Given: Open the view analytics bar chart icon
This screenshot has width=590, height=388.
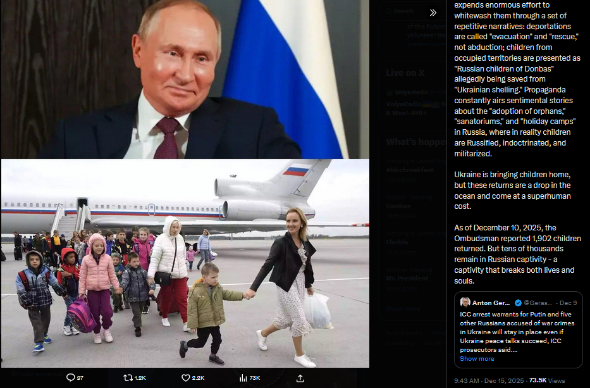Looking at the screenshot, I should tap(243, 377).
